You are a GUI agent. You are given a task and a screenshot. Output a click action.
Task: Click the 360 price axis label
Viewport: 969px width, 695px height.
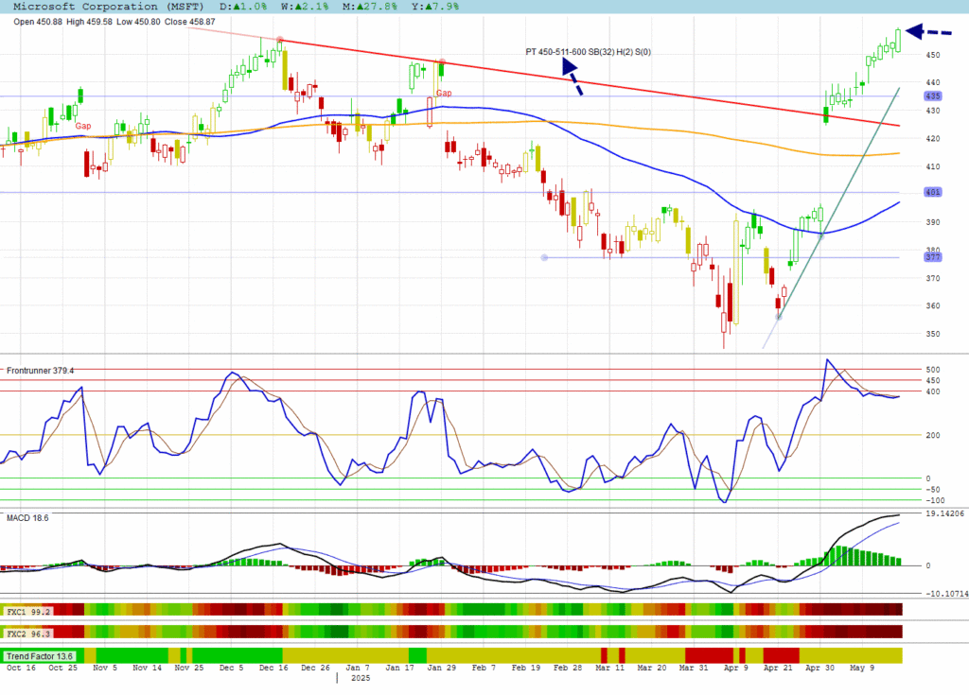click(x=932, y=305)
